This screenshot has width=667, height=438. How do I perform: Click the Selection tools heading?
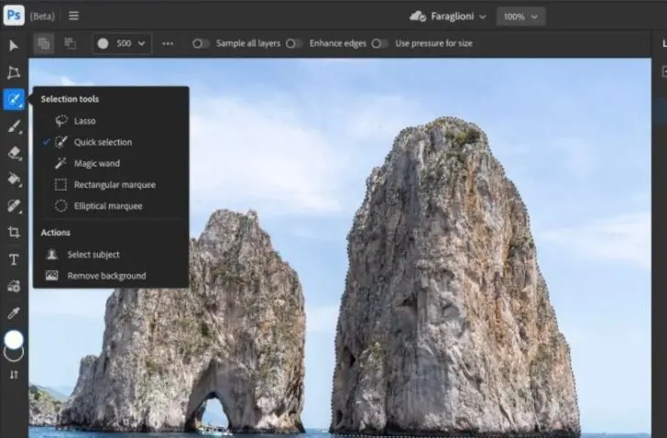click(70, 99)
